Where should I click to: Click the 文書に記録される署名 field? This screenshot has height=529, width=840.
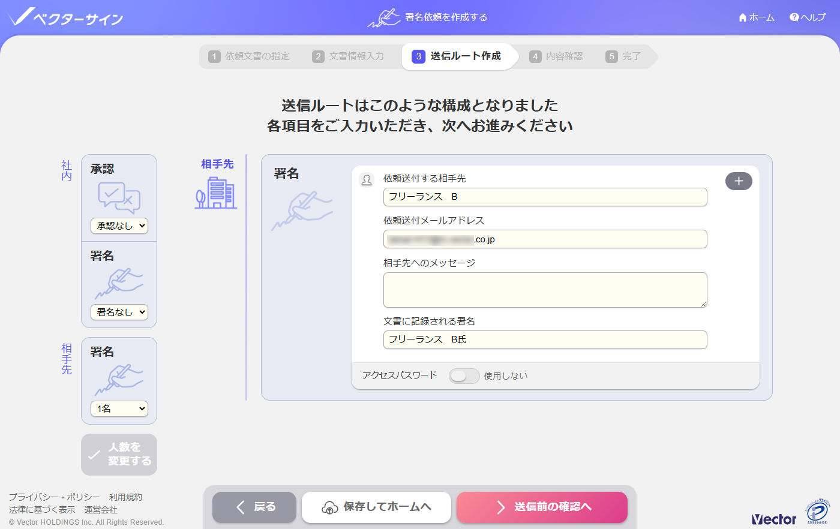click(x=545, y=339)
